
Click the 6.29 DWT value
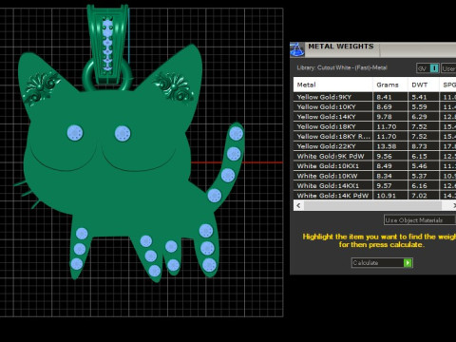419,117
